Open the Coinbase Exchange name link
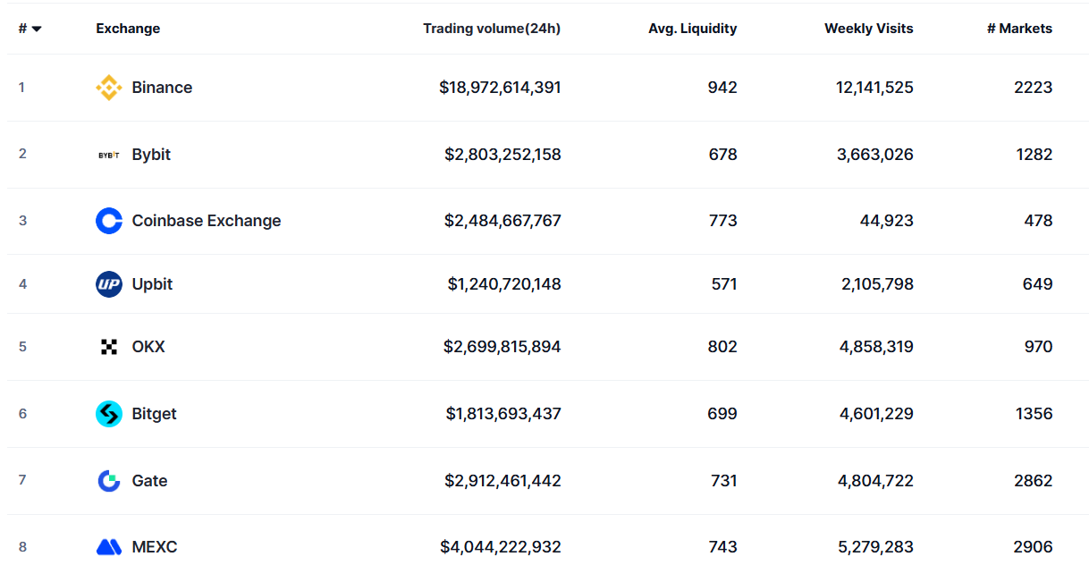The width and height of the screenshot is (1089, 565). click(207, 221)
